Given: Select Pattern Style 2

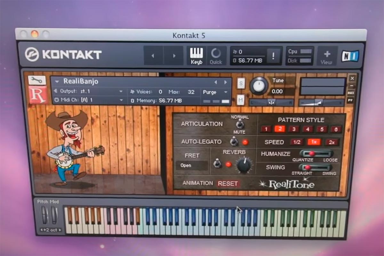Looking at the screenshot, I should pos(279,129).
